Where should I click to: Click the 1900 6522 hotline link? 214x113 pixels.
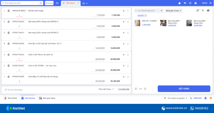[196, 98]
